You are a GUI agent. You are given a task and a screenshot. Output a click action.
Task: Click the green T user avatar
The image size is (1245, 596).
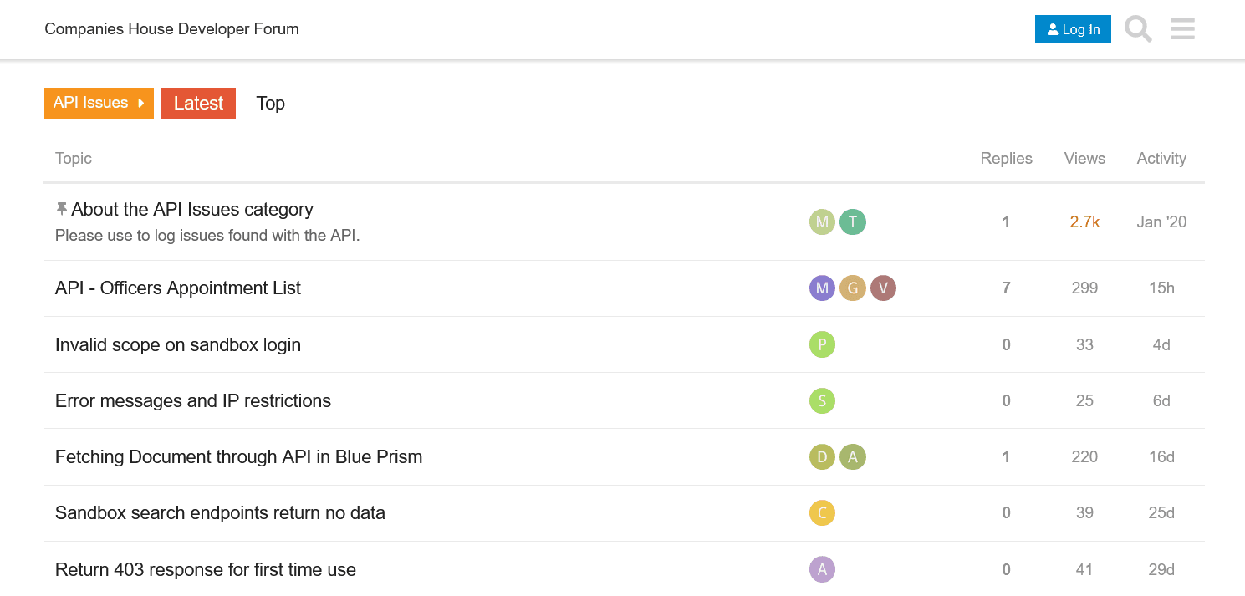pos(852,222)
